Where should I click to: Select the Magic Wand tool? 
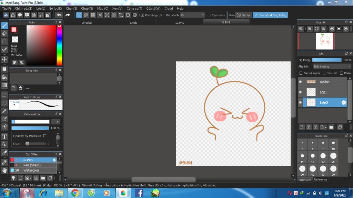click(4, 111)
